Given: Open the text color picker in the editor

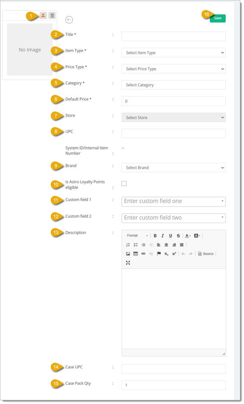Looking at the screenshot, I should coord(188,236).
